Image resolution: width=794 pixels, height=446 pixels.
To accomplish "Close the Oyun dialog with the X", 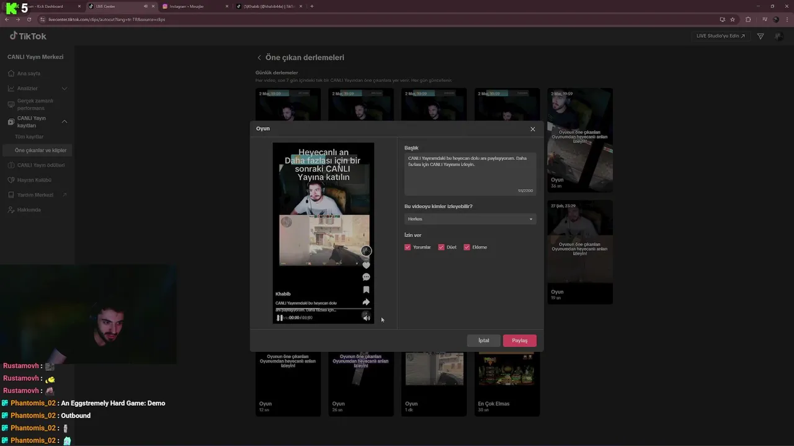I will pyautogui.click(x=532, y=129).
